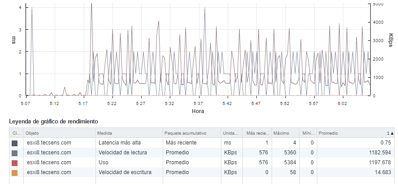Toggle the Promedio ascending sort arrow
This screenshot has width=398, height=184.
392,133
